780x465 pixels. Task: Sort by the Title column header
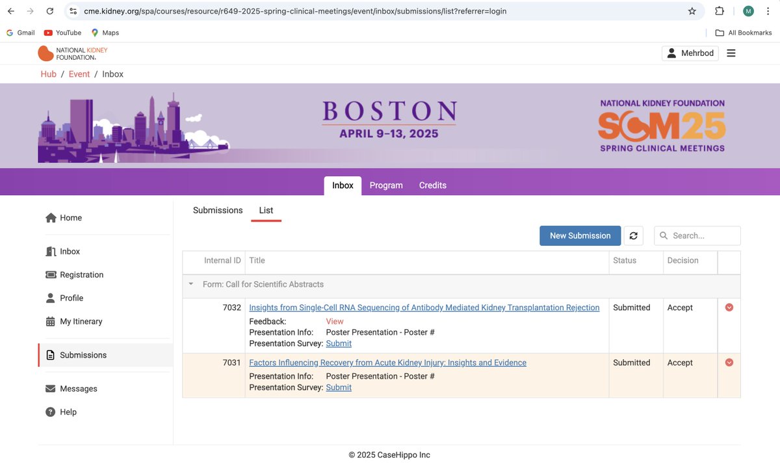pos(257,260)
